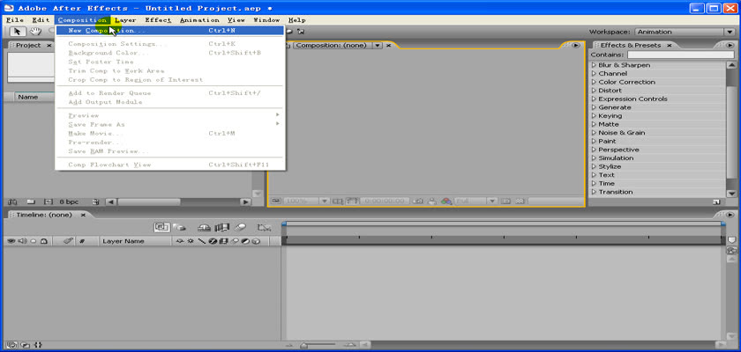Click the Brainstorm/graph button at Timeline top
This screenshot has width=741, height=352.
click(264, 228)
